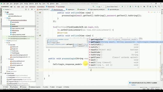Click the Debug app bug icon
Screen dimensions: 163x92
coord(130,7)
